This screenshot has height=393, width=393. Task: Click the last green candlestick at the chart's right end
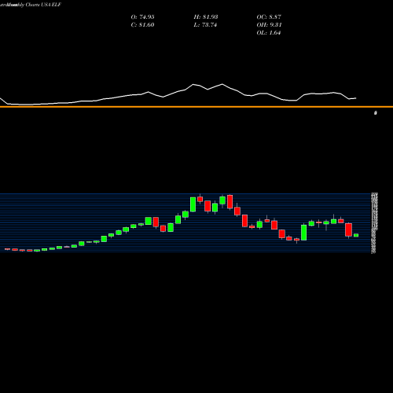pyautogui.click(x=356, y=235)
